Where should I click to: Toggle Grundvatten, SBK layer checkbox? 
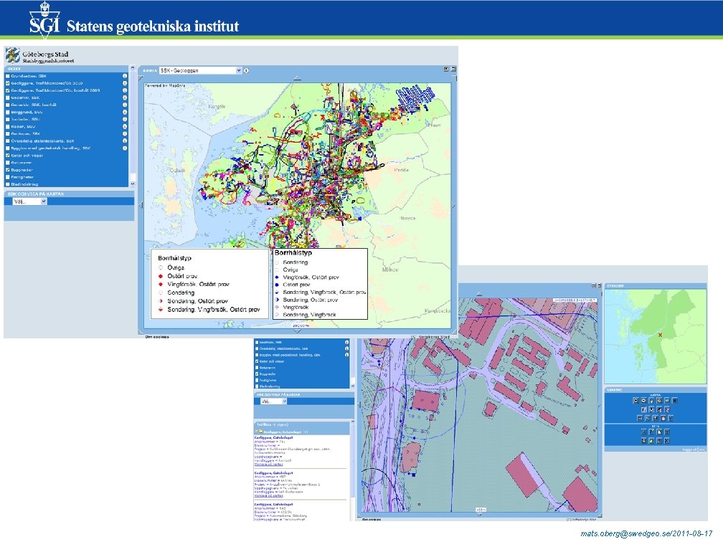click(x=8, y=76)
